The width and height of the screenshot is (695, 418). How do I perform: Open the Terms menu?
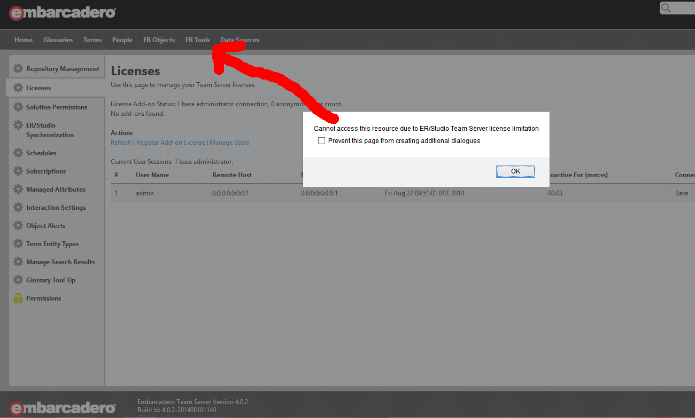(92, 40)
